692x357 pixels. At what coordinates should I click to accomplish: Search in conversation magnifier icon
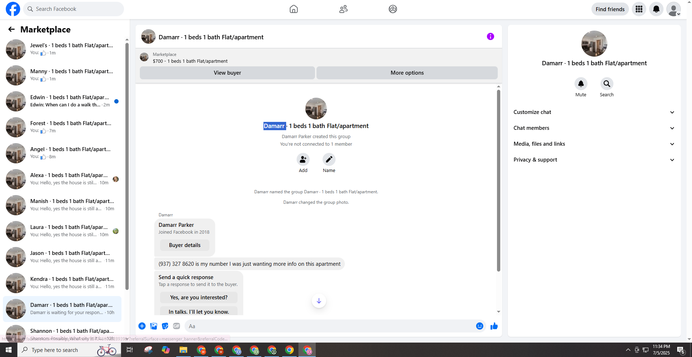coord(607,84)
